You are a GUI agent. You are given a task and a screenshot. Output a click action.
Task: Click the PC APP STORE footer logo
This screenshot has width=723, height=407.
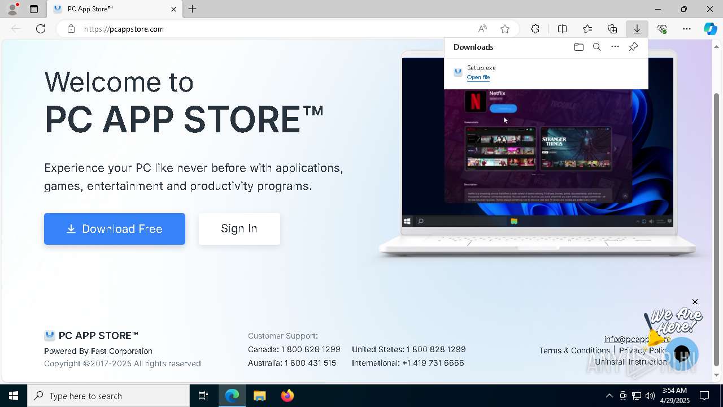pyautogui.click(x=92, y=336)
